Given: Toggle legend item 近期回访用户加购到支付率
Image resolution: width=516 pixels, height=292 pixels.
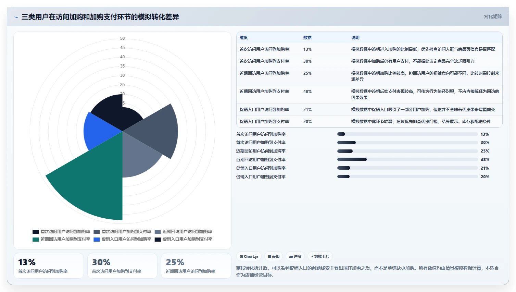Looking at the screenshot, I should (62, 239).
